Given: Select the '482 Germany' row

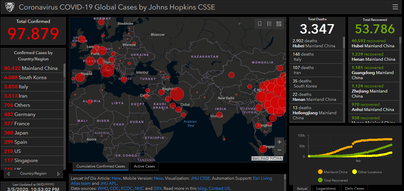Looking at the screenshot, I should 32,114.
